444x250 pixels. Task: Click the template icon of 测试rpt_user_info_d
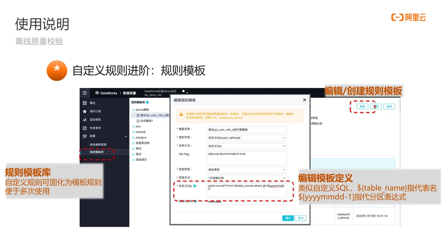pyautogui.click(x=138, y=115)
